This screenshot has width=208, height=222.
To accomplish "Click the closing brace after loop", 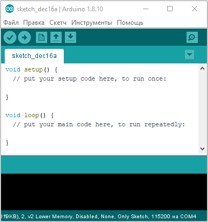I will point(7,143).
